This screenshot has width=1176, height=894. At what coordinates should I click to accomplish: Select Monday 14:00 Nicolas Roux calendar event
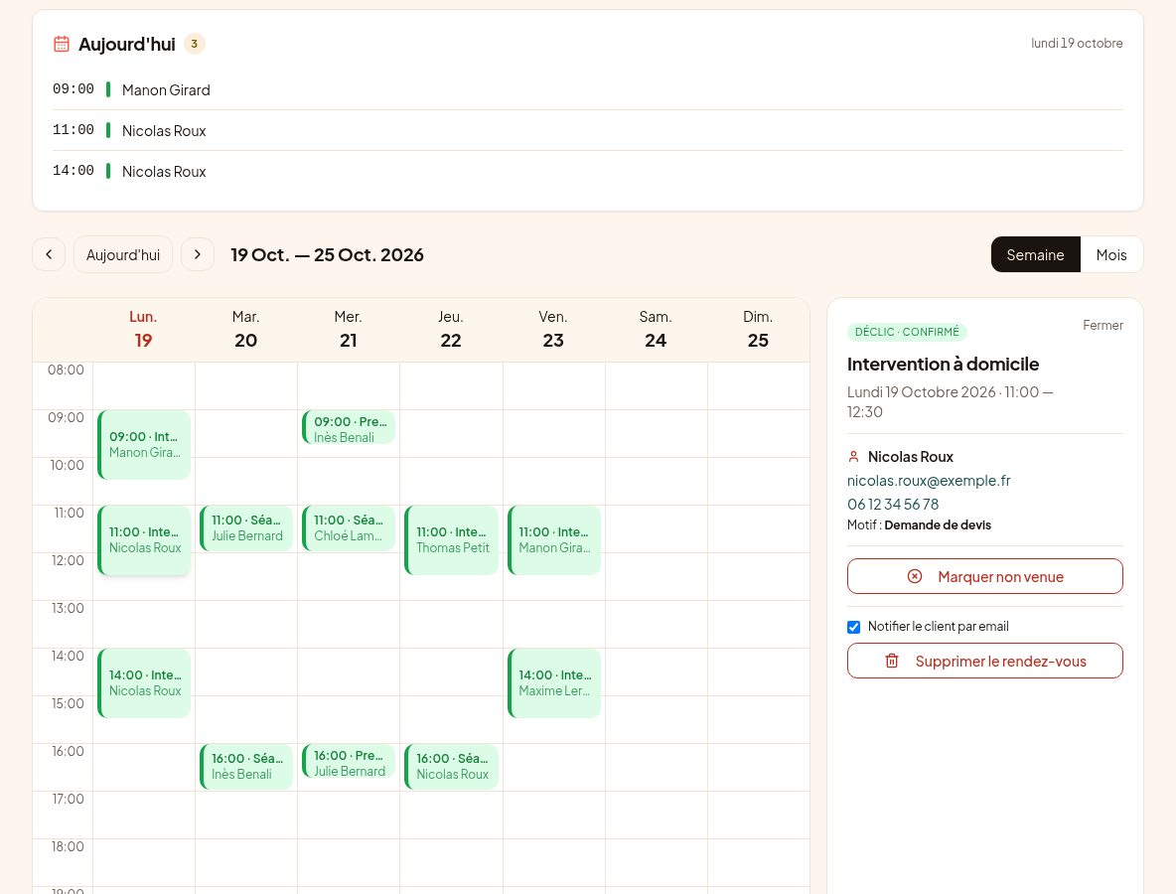[x=144, y=683]
